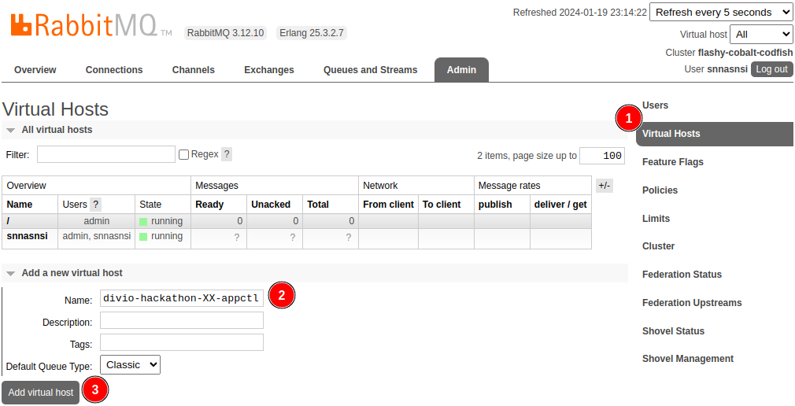
Task: Click the deliver / get column header
Action: (x=560, y=205)
